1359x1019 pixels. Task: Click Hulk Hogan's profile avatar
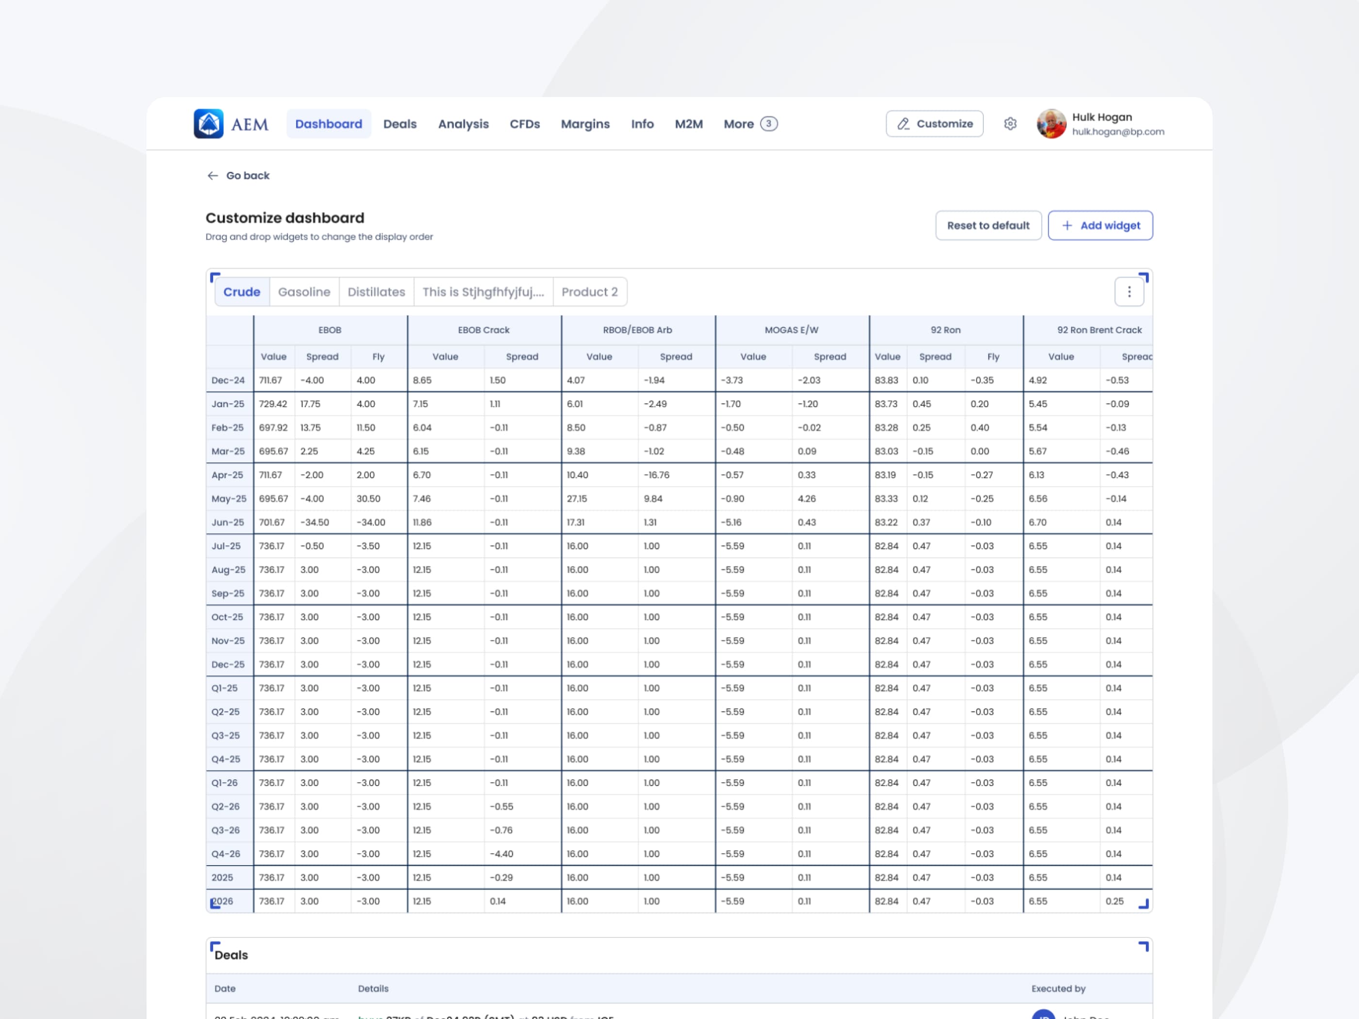(1051, 123)
